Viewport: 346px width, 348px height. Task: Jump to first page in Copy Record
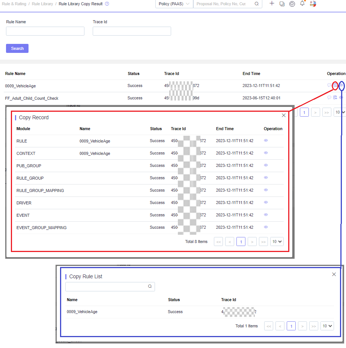(x=218, y=242)
